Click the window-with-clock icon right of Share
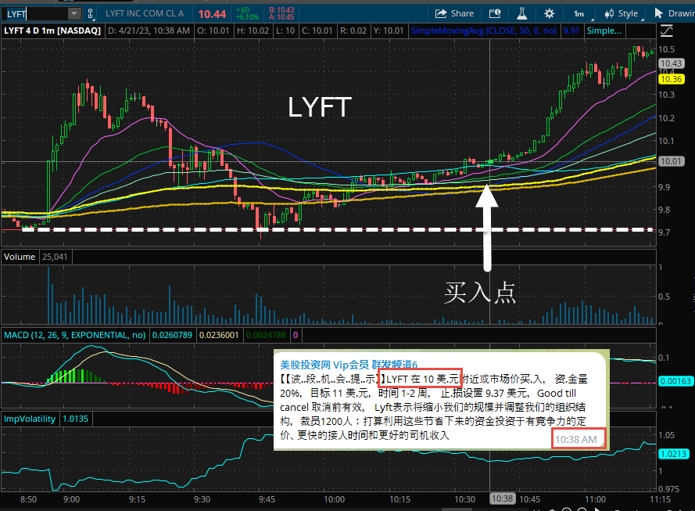The width and height of the screenshot is (695, 511). (x=495, y=14)
